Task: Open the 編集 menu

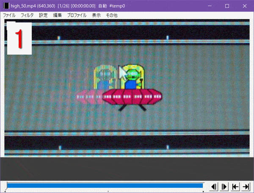Action: tap(58, 15)
